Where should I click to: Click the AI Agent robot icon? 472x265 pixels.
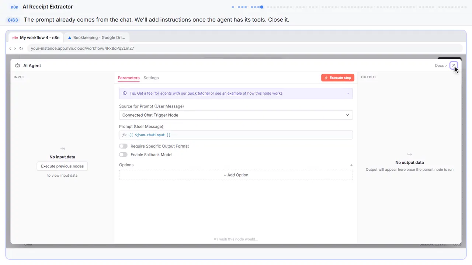[17, 66]
